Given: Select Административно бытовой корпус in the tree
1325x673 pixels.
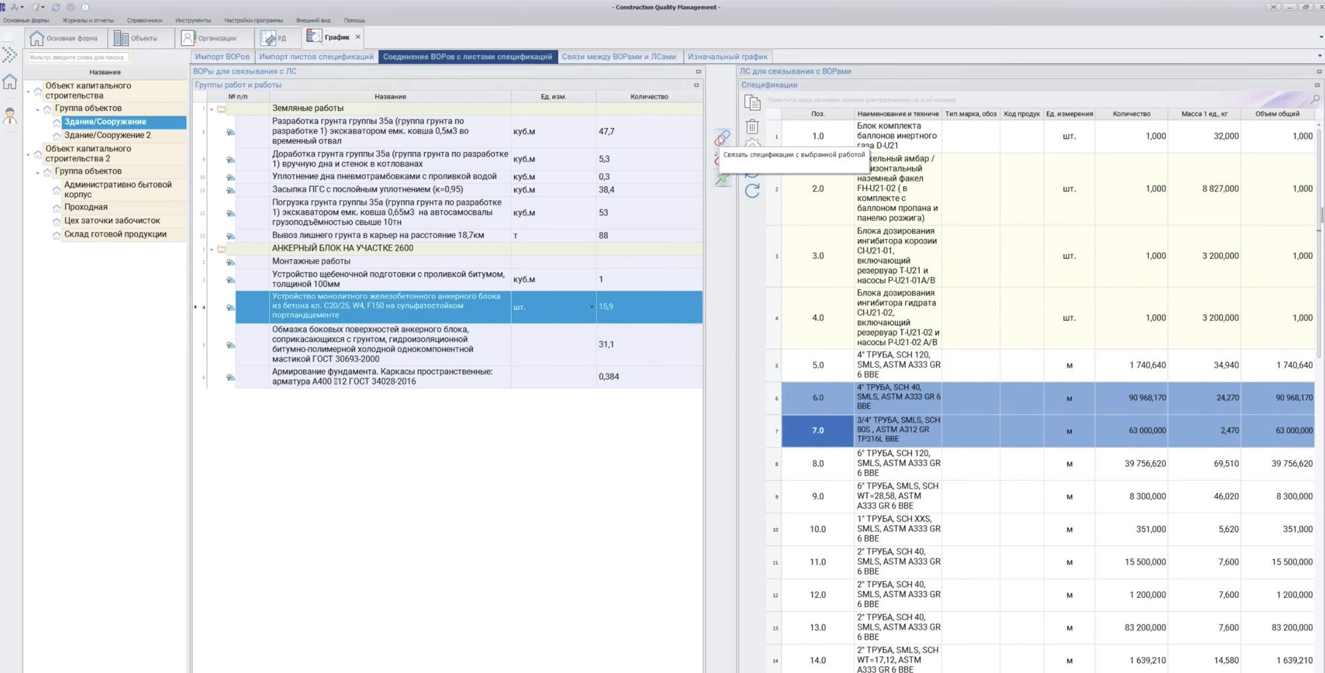Looking at the screenshot, I should pyautogui.click(x=118, y=190).
